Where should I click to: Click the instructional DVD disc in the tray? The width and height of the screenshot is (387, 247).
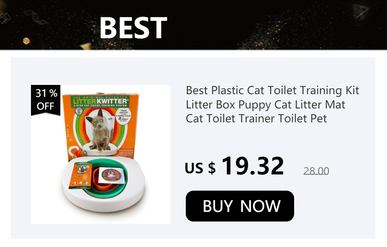coord(111,175)
